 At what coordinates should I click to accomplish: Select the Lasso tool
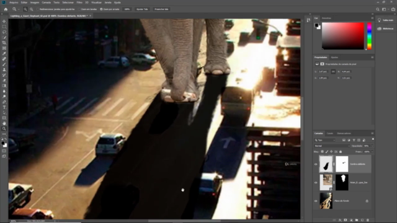click(x=4, y=32)
